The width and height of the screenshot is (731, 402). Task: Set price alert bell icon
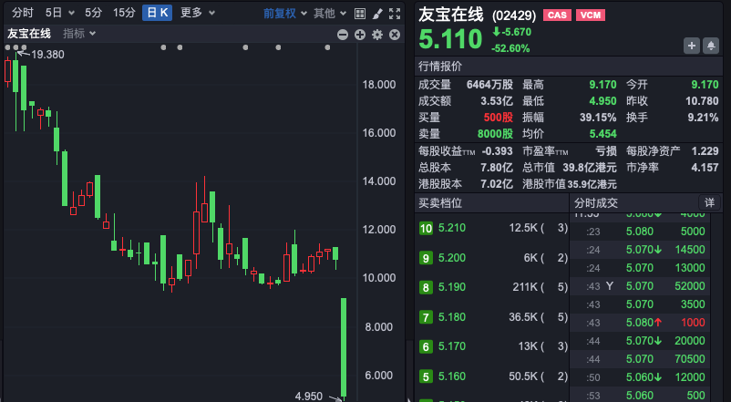click(711, 46)
